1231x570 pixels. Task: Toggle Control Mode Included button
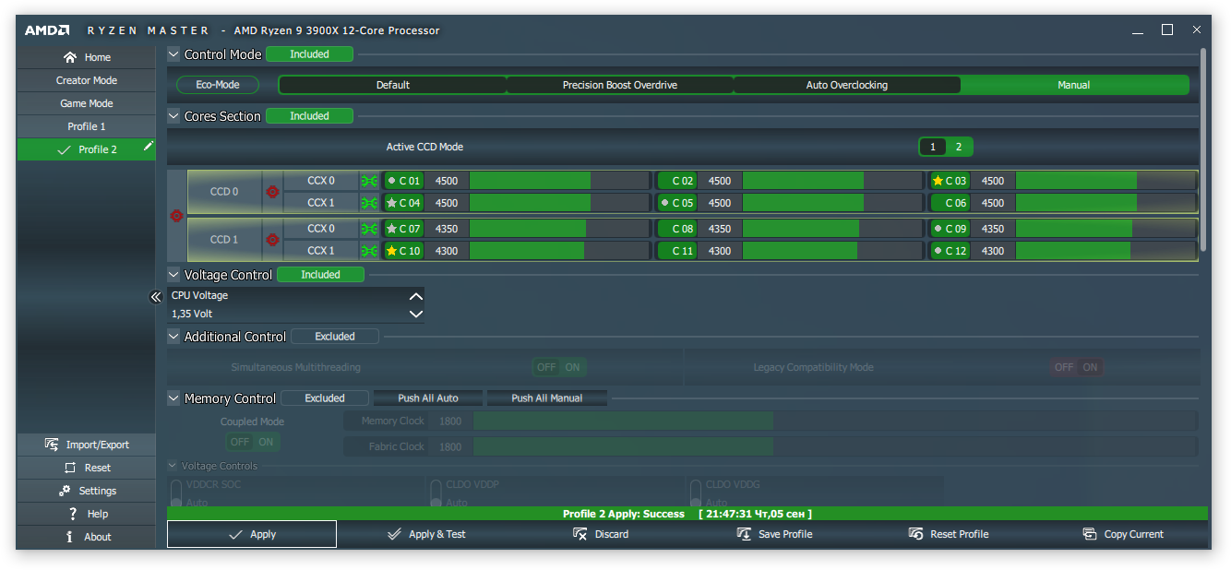click(x=309, y=54)
